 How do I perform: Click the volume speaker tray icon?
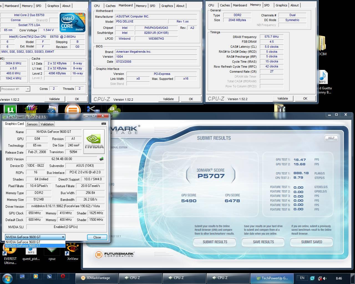[x=325, y=278]
